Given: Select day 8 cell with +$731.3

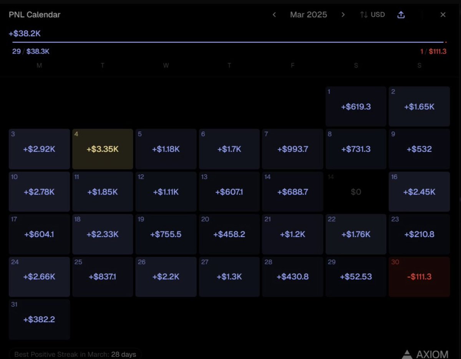Looking at the screenshot, I should 356,149.
